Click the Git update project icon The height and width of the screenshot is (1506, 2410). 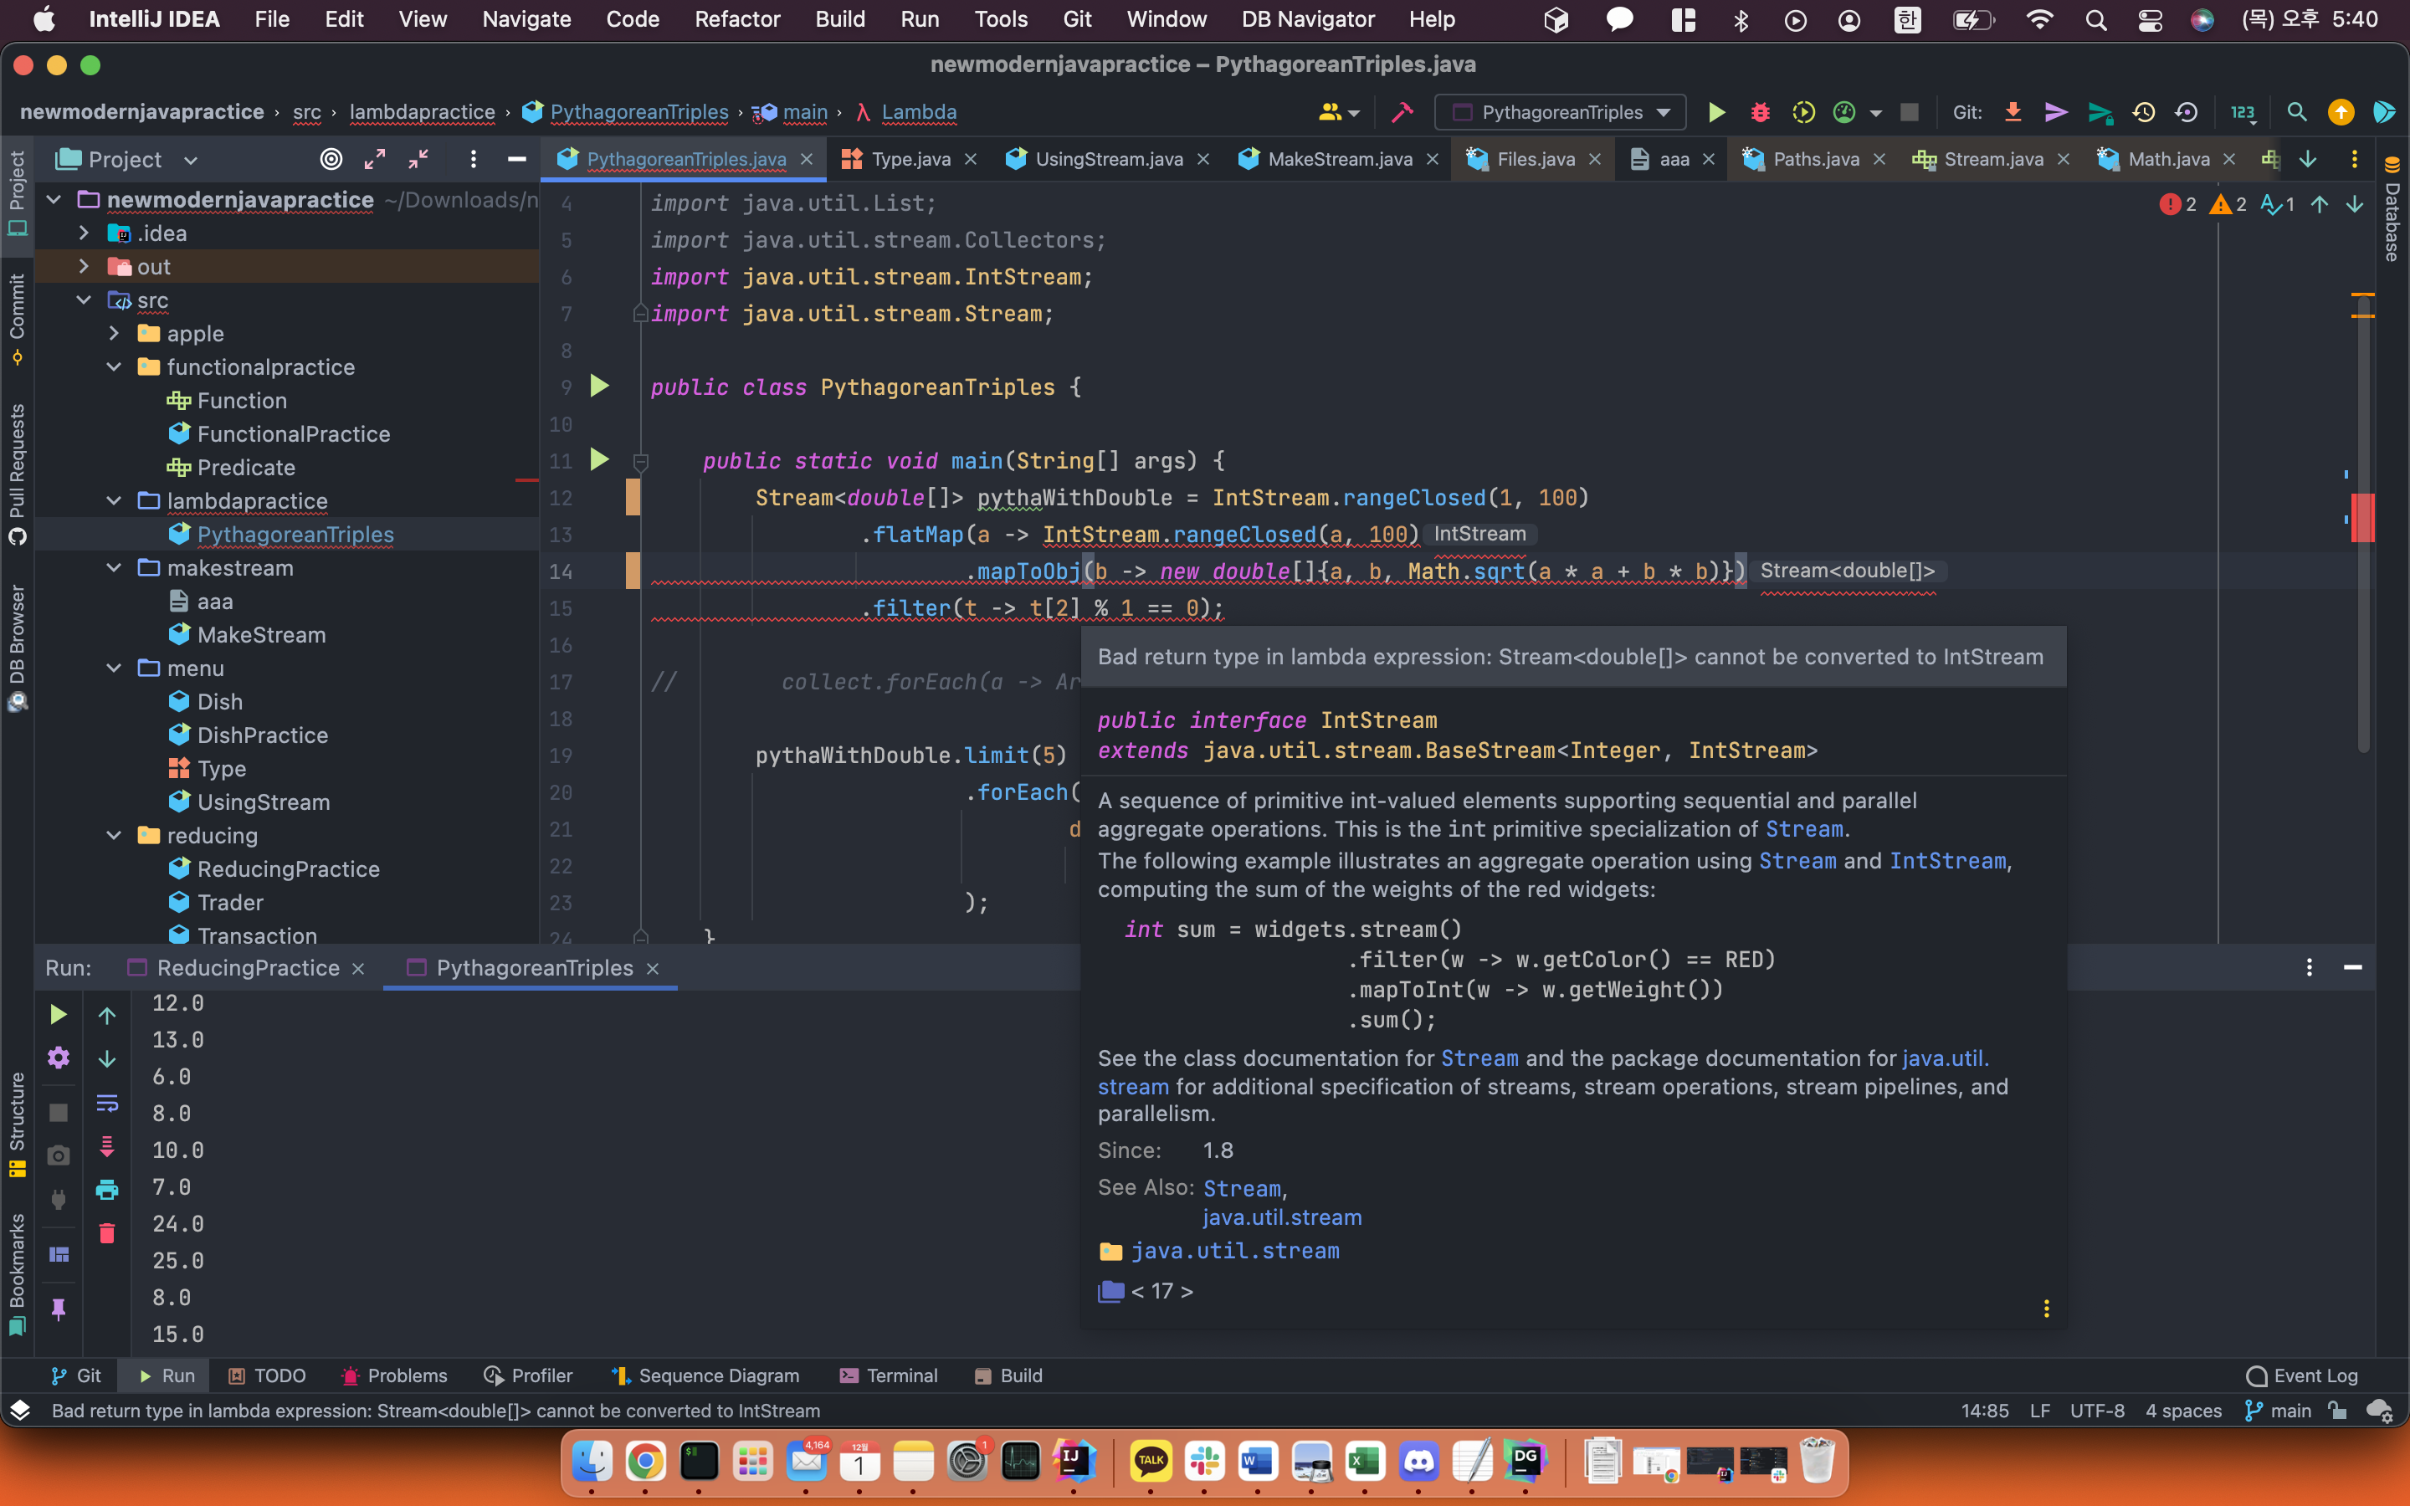(x=2013, y=113)
